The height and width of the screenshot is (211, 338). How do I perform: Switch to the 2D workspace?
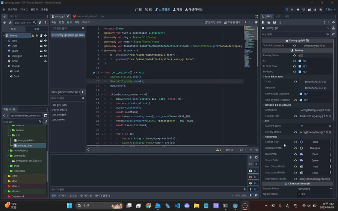click(139, 9)
